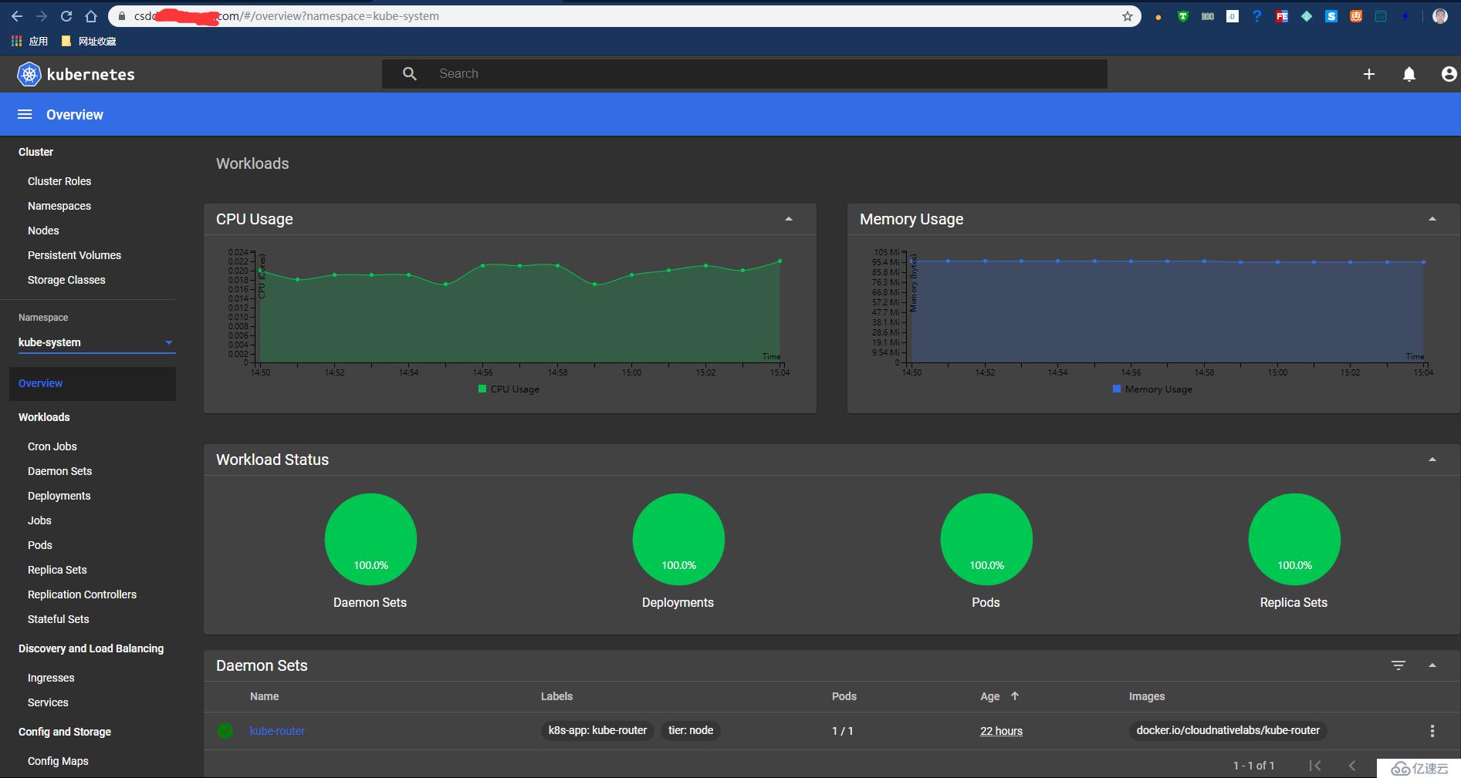The image size is (1461, 778).
Task: Open Cluster Roles in sidebar
Action: pos(59,181)
